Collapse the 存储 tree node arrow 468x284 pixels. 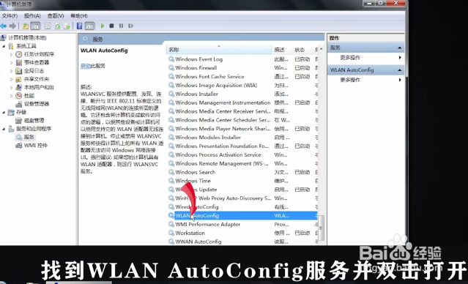(x=4, y=112)
